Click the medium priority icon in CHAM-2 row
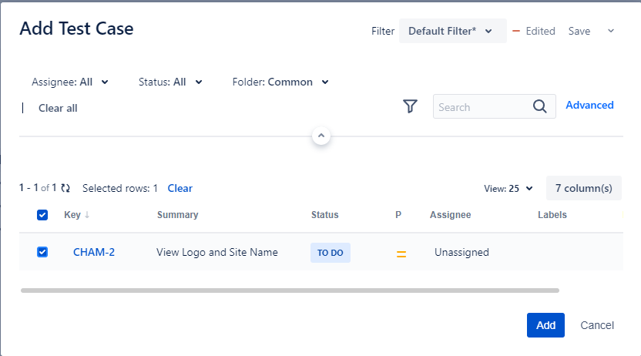641x356 pixels. tap(401, 254)
